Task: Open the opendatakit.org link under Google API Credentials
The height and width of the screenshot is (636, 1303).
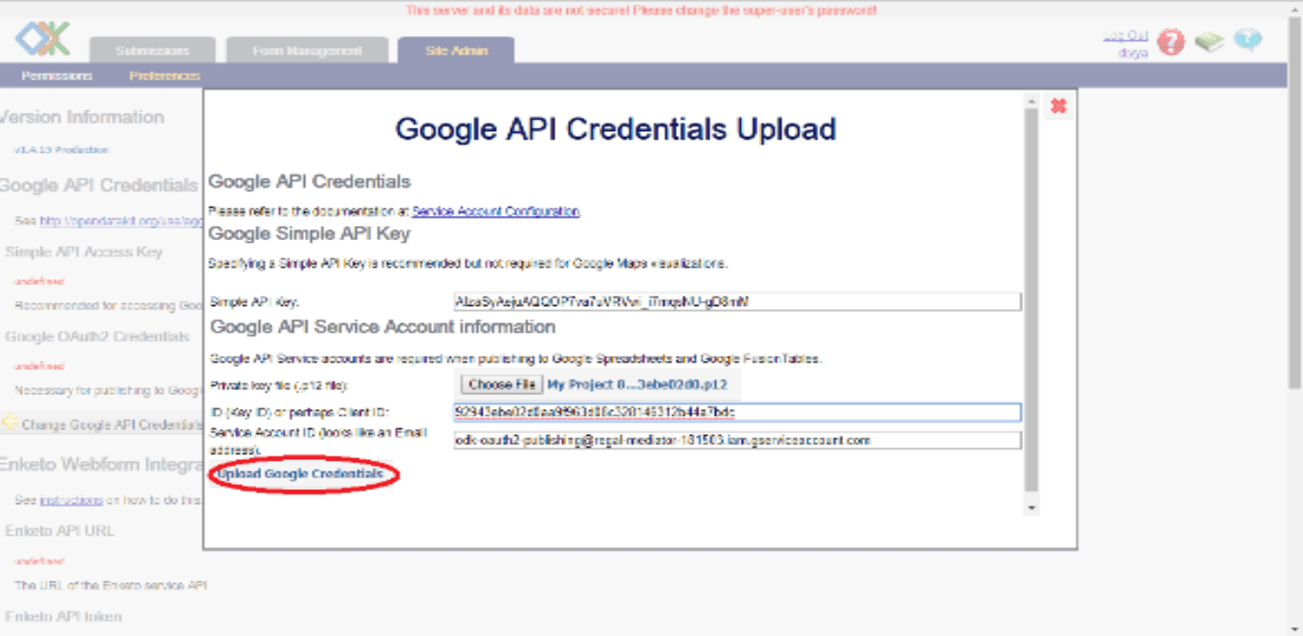Action: pyautogui.click(x=120, y=221)
